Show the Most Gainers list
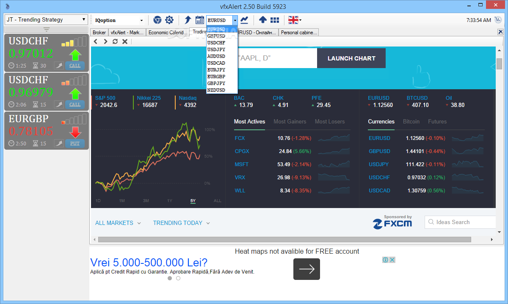Screen dimensions: 508x304 click(290, 121)
